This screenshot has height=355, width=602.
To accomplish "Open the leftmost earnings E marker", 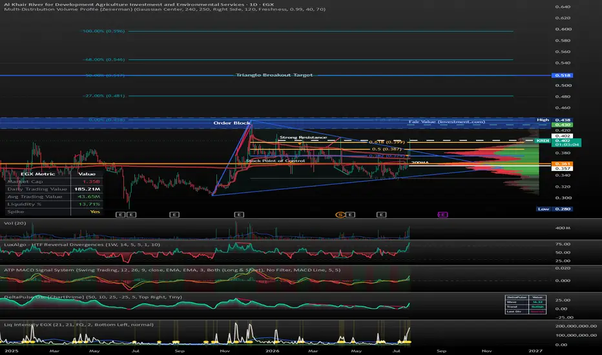I will pyautogui.click(x=120, y=214).
